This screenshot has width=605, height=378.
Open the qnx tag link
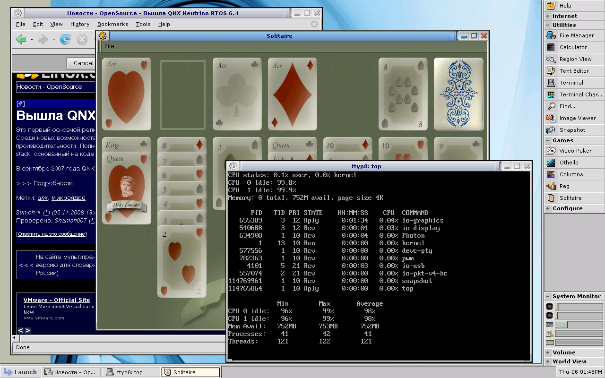(x=43, y=198)
